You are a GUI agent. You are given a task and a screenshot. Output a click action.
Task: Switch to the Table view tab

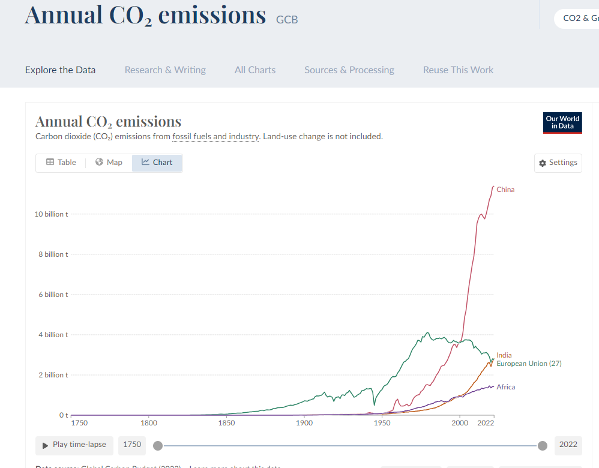point(61,163)
